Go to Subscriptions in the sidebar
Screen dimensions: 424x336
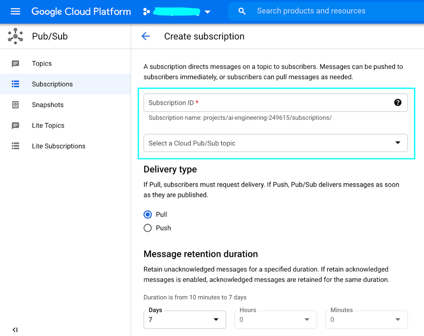coord(52,84)
